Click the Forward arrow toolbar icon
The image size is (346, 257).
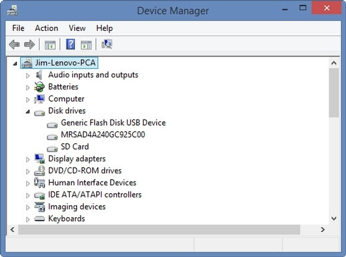[30, 45]
